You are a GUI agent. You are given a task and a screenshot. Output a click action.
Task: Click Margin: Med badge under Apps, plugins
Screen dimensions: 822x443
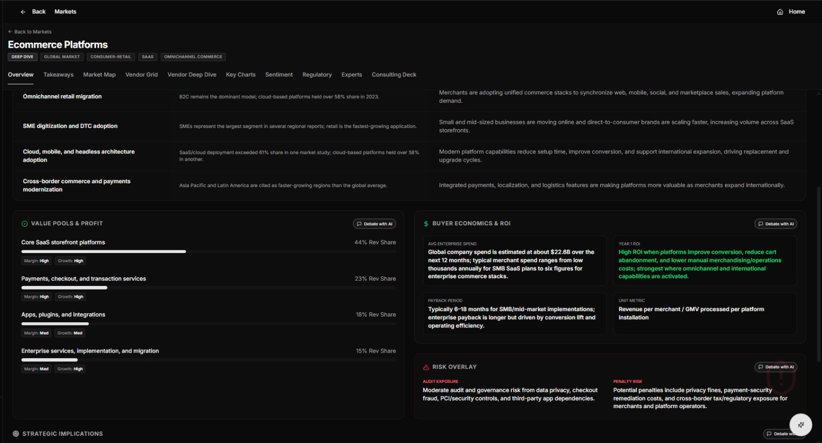(36, 333)
